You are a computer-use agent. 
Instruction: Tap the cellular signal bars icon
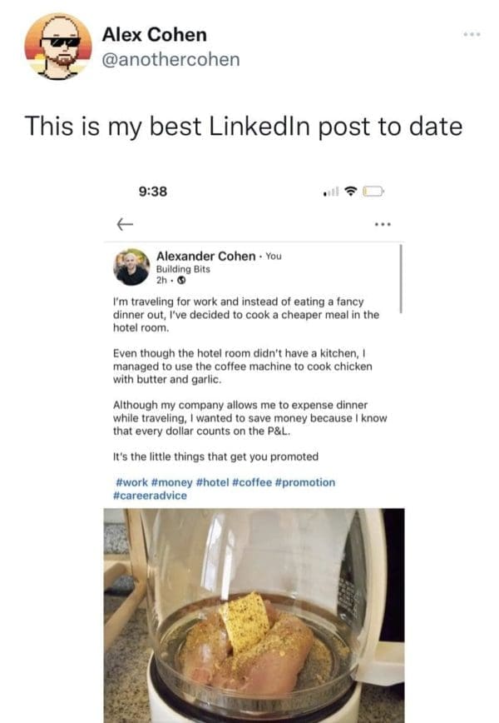click(x=333, y=192)
